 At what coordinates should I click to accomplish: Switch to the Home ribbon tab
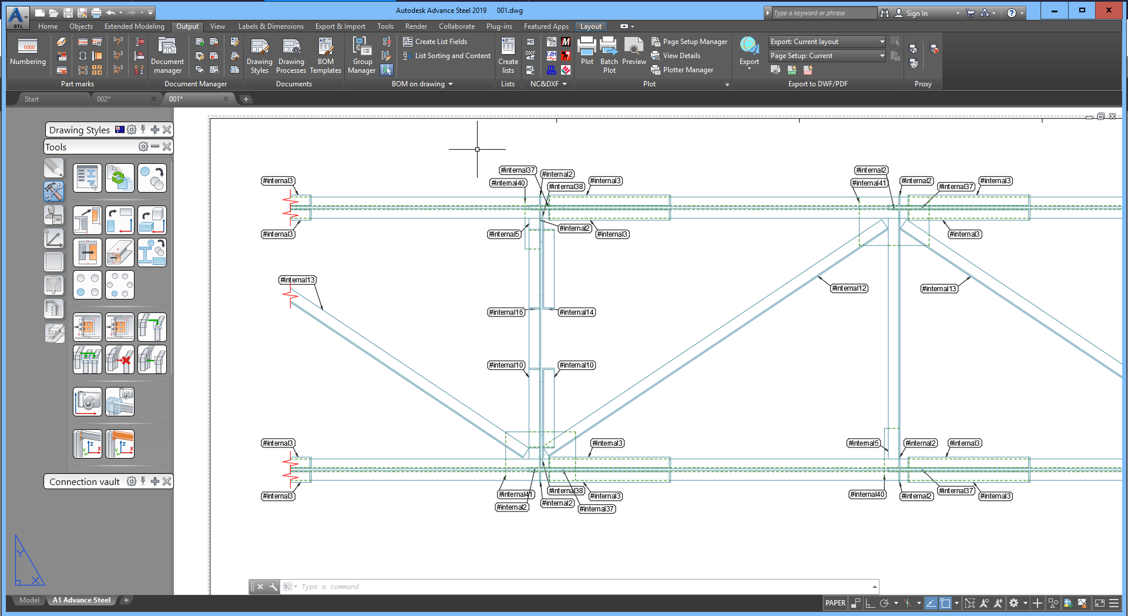coord(48,26)
